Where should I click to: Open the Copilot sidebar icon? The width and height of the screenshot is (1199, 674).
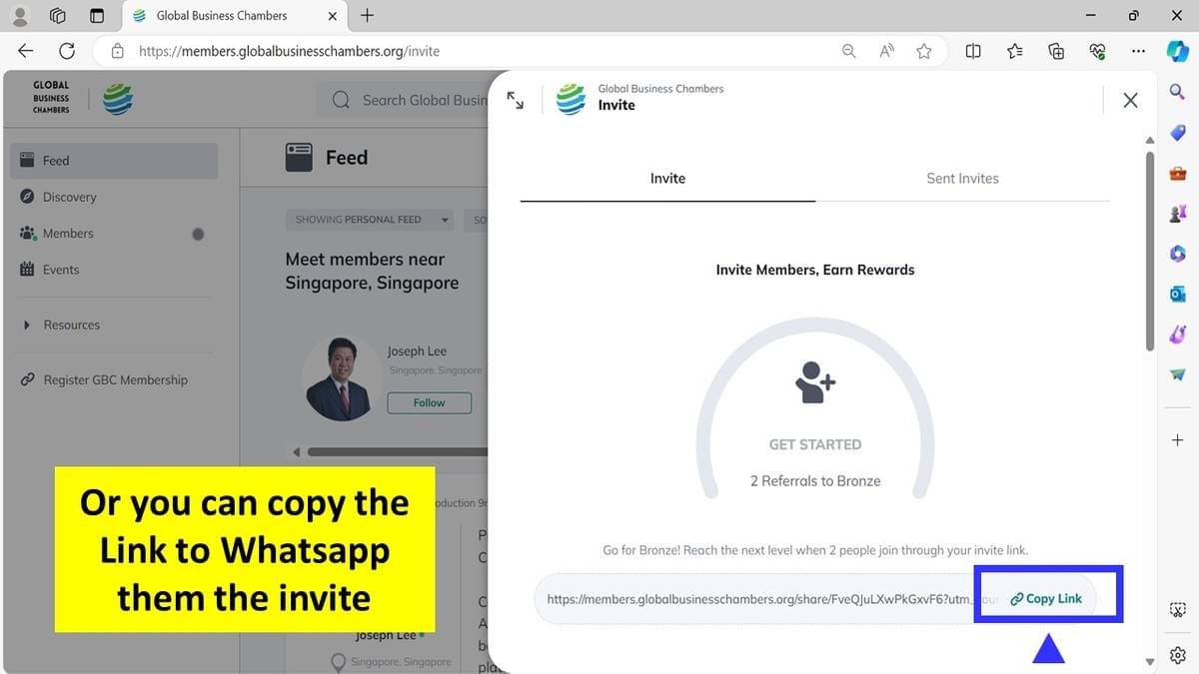(1178, 51)
